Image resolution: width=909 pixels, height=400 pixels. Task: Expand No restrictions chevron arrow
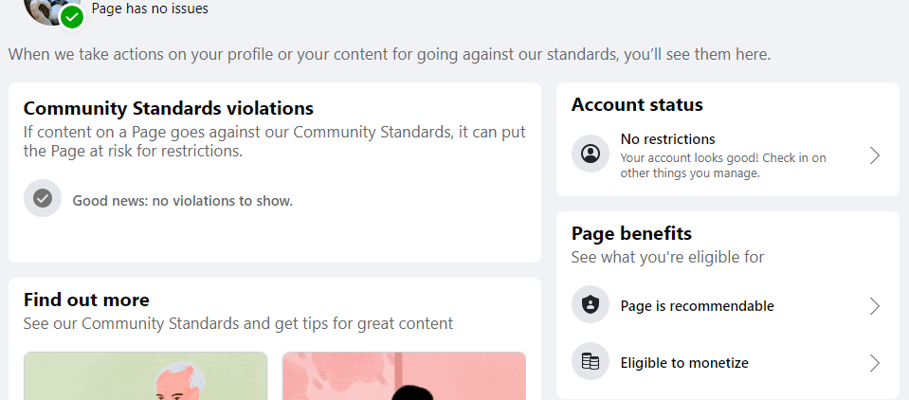[x=875, y=155]
